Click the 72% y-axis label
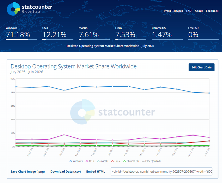The image size is (222, 183). (x=13, y=92)
